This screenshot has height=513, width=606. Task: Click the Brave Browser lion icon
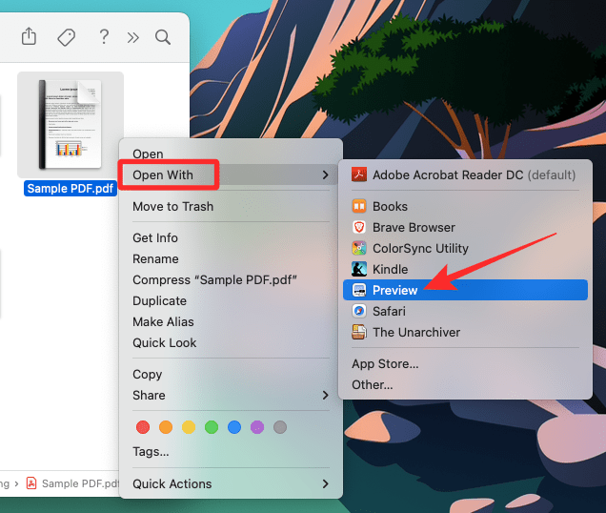click(359, 227)
